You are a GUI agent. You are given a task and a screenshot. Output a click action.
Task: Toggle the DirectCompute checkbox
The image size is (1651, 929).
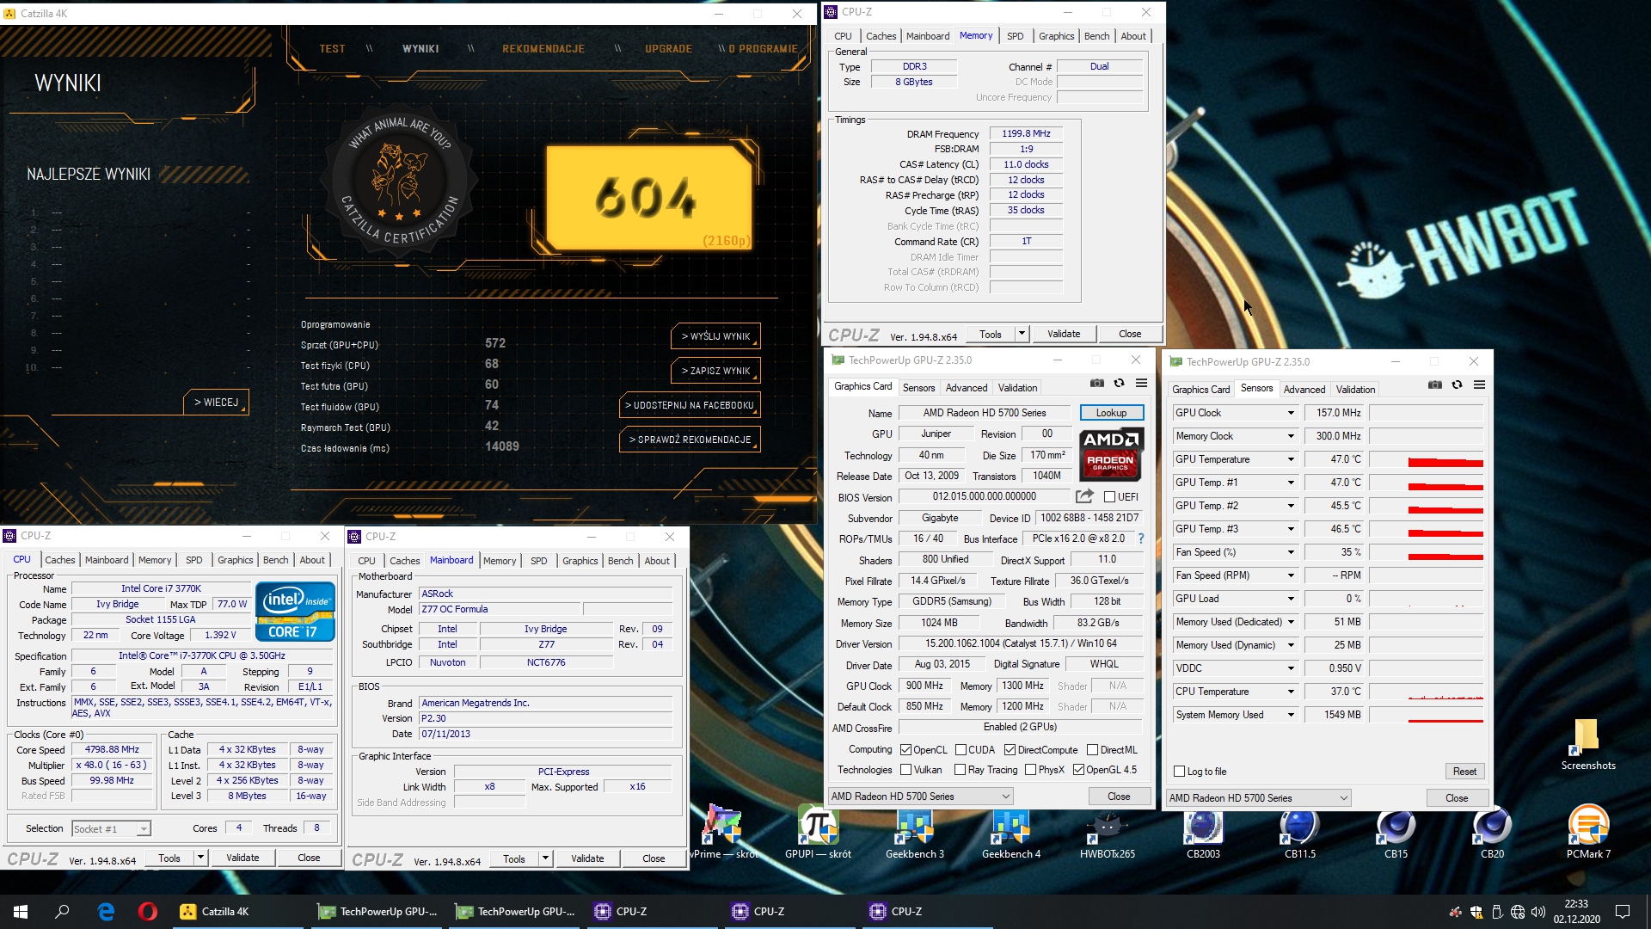pyautogui.click(x=1010, y=749)
